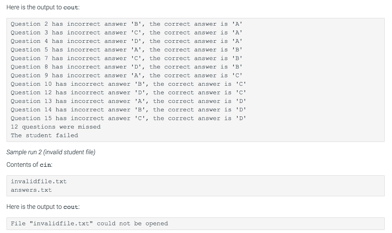Click the 'could not be opened' output line
Image resolution: width=392 pixels, height=233 pixels.
coord(89,223)
